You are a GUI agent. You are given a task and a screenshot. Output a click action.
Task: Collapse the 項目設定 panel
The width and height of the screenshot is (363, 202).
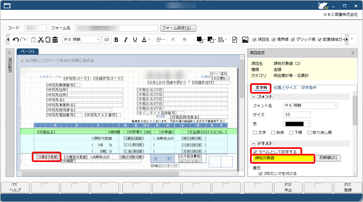click(353, 53)
